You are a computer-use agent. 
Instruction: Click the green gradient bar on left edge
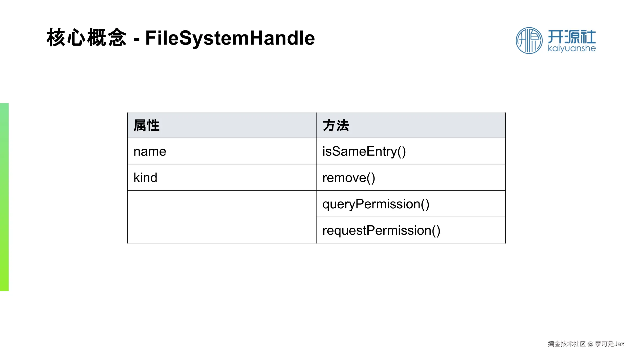tap(4, 197)
